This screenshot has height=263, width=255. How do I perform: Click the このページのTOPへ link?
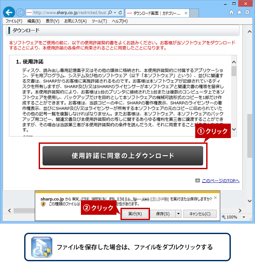pos(221,181)
